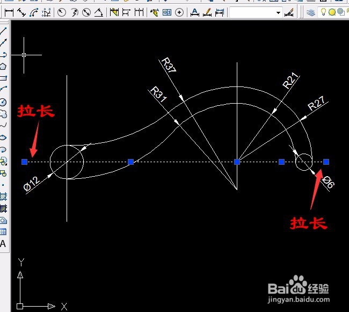
Task: Select the Ordinate dimension tool
Action: coord(46,12)
